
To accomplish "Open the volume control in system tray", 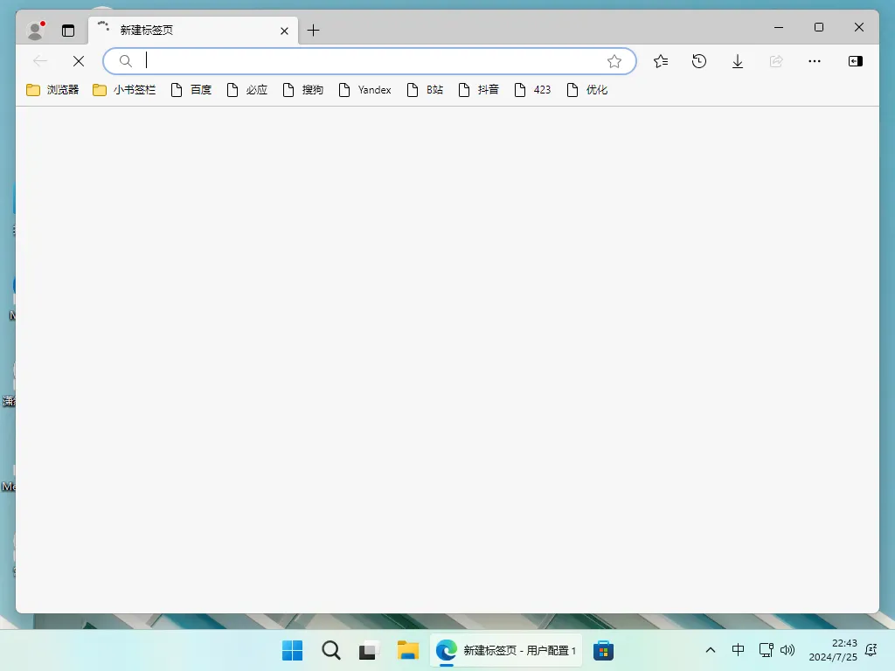I will [787, 650].
